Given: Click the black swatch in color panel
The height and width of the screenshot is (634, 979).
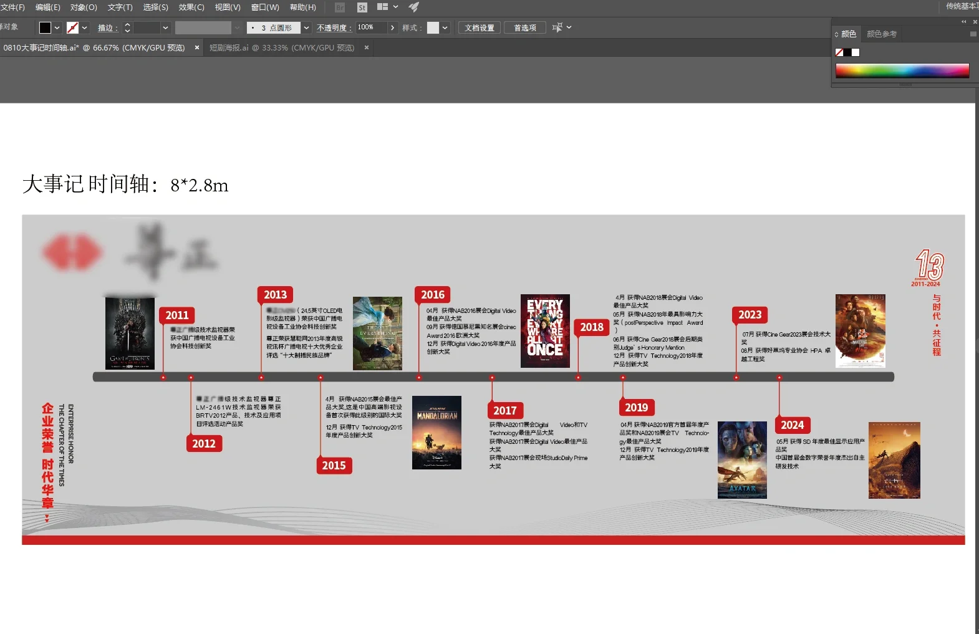Looking at the screenshot, I should tap(847, 52).
